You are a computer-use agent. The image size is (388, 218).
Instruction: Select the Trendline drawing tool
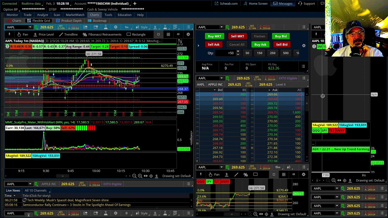pyautogui.click(x=68, y=35)
